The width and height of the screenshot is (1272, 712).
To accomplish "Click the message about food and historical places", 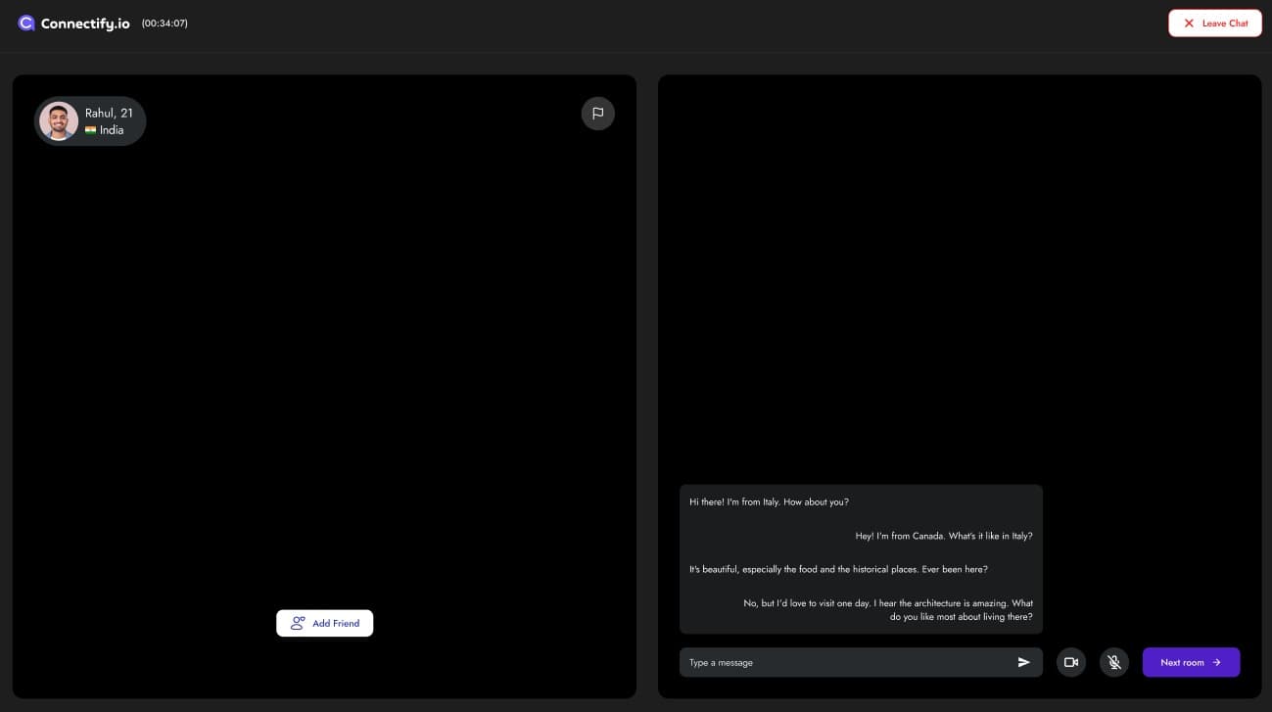I will 838,569.
